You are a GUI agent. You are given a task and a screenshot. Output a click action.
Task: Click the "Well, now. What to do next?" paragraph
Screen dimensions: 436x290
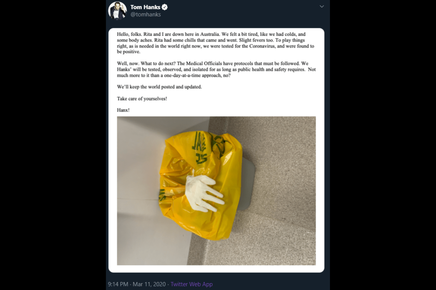pos(216,72)
